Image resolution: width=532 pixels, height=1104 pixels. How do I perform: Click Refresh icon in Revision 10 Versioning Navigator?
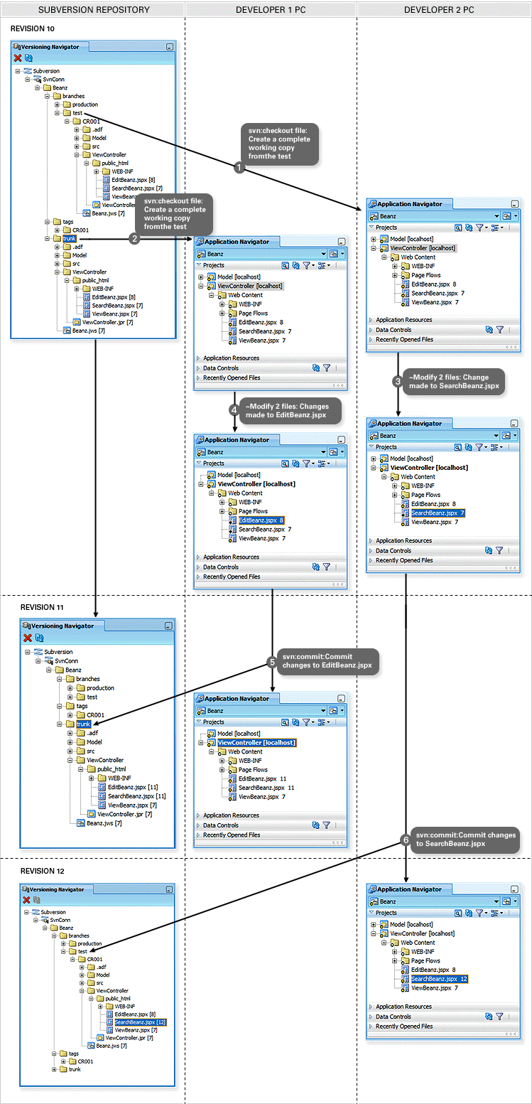28,58
